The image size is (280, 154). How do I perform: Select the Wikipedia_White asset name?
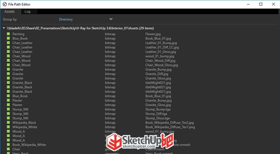click(x=25, y=127)
